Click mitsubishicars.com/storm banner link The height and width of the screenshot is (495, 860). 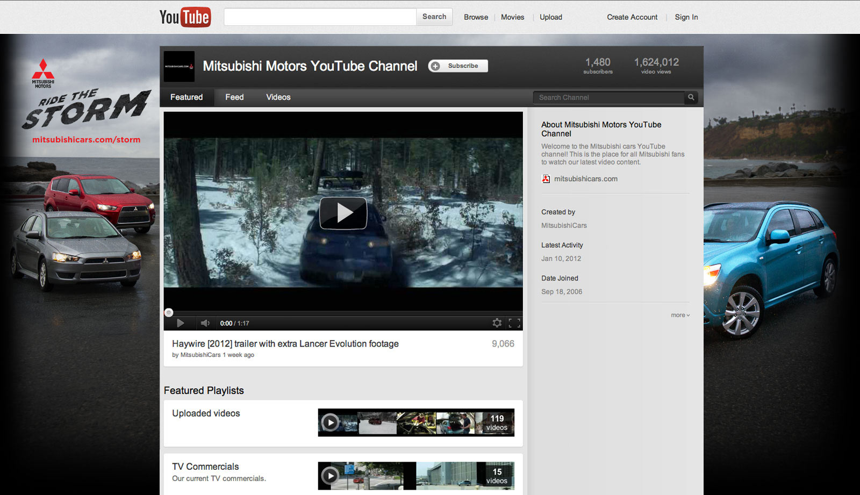[x=86, y=140]
